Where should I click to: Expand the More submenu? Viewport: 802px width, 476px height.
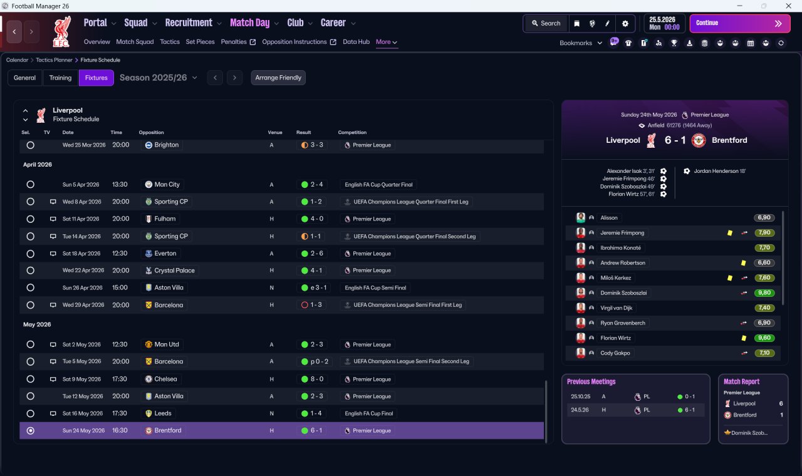tap(386, 42)
